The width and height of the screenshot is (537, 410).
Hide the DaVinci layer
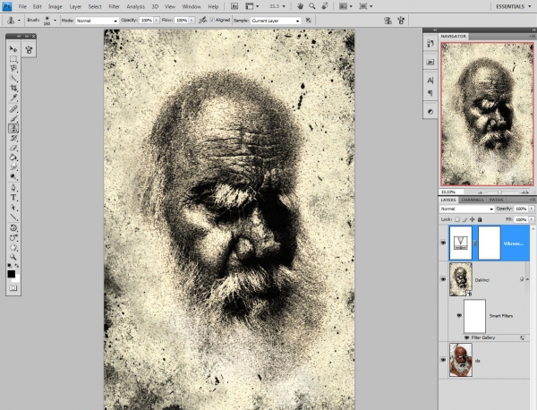click(443, 279)
